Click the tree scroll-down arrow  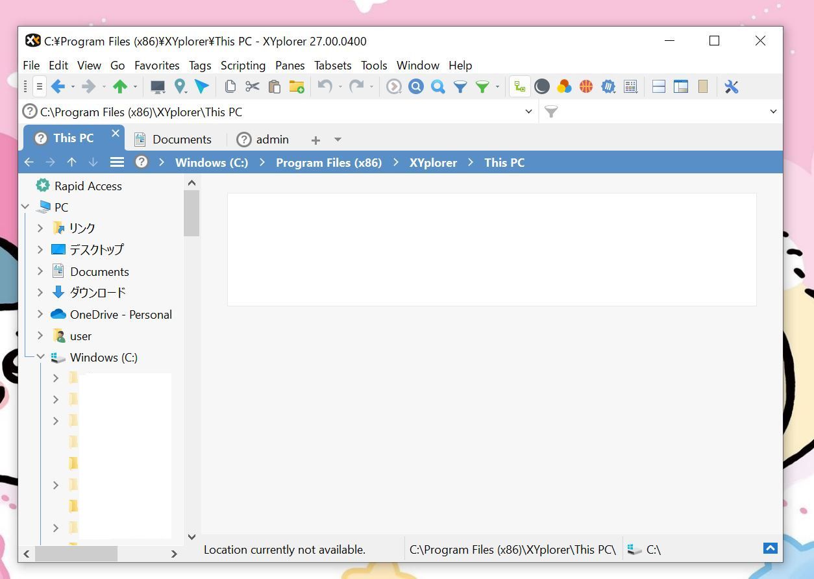pos(191,537)
